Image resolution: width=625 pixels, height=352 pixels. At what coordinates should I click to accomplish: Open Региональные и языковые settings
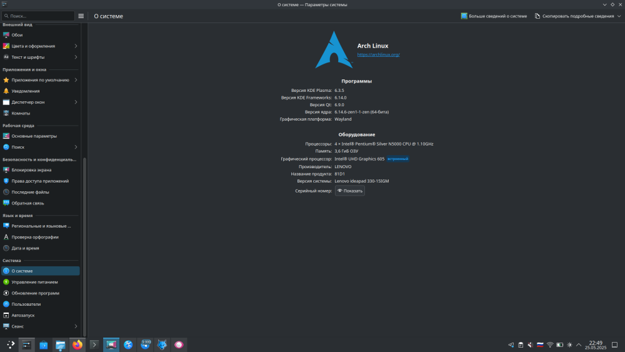(x=41, y=226)
